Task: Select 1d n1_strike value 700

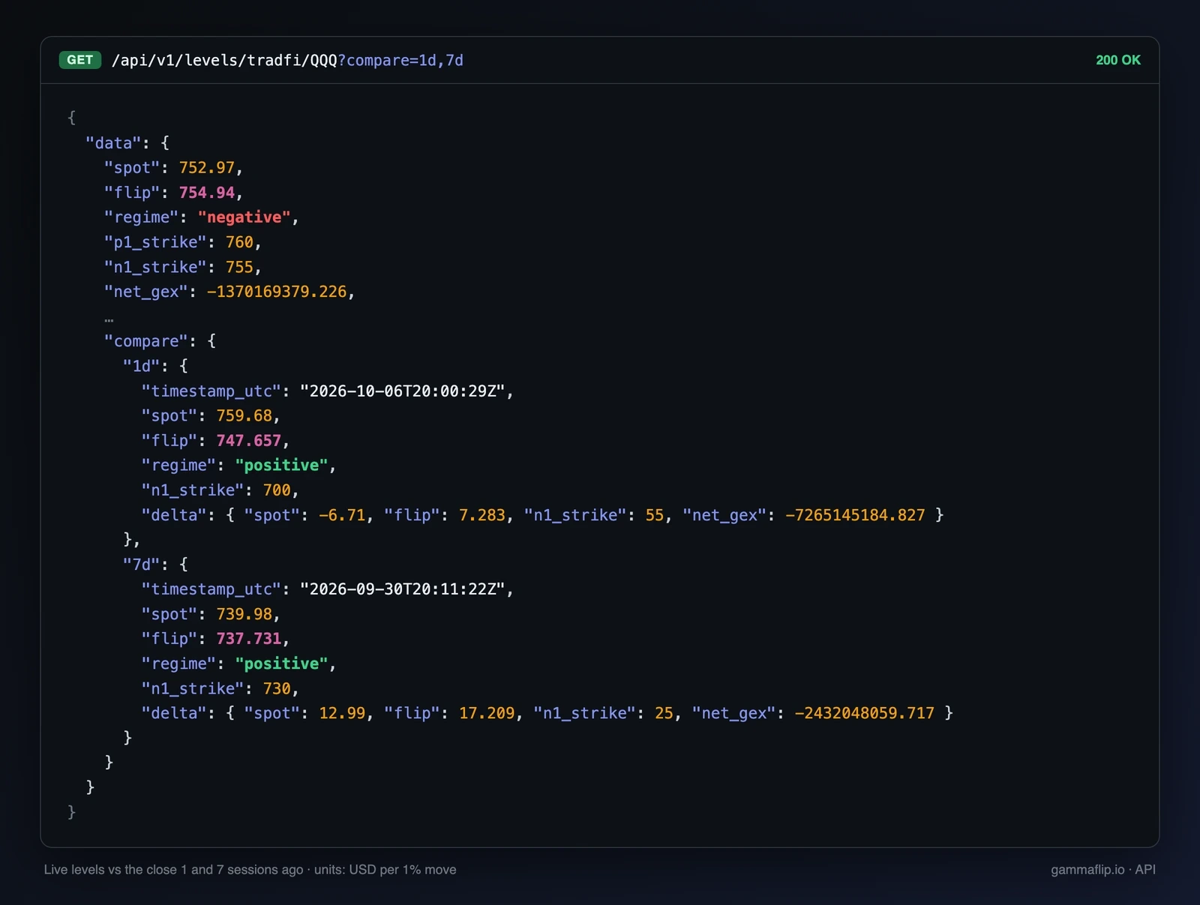Action: pyautogui.click(x=277, y=490)
